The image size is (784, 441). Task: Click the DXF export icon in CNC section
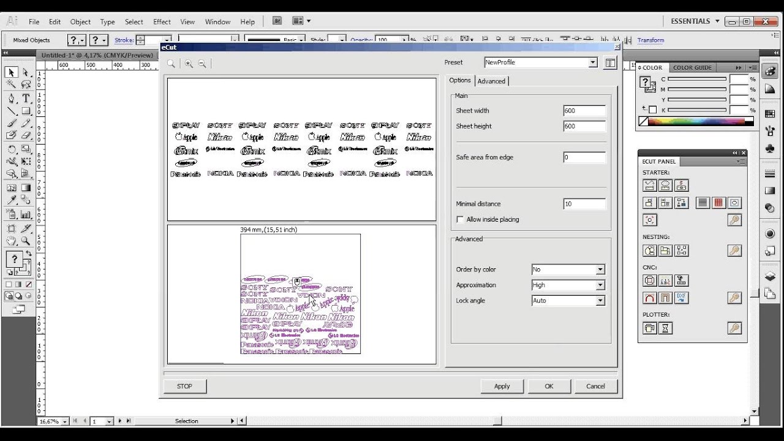pos(681,298)
